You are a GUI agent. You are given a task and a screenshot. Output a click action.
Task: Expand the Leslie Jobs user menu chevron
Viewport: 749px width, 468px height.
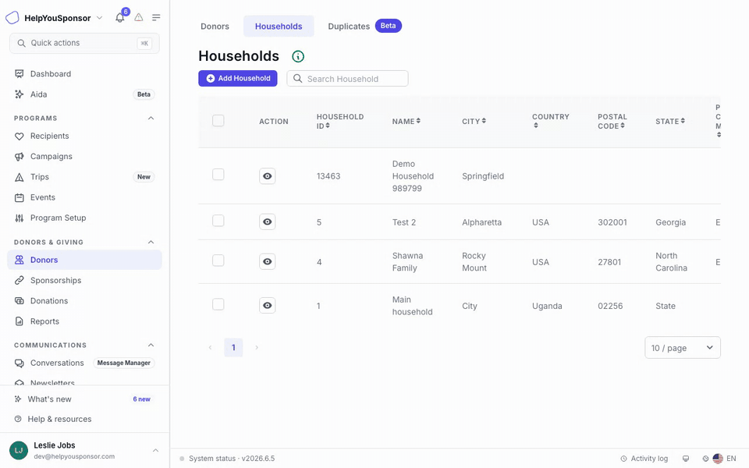point(155,450)
